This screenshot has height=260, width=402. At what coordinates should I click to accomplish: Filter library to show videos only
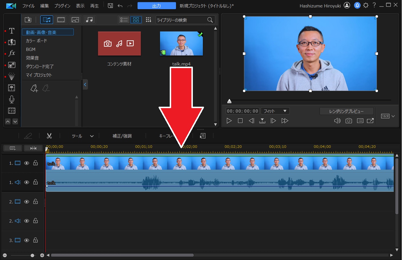(61, 20)
